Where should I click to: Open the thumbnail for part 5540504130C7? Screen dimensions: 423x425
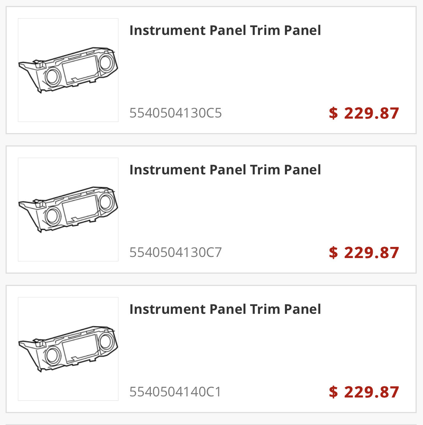click(x=68, y=209)
